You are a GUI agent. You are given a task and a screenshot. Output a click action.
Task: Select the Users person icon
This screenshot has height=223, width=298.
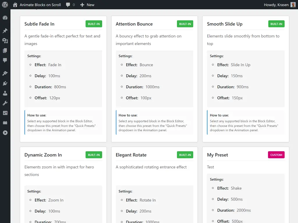5,93
